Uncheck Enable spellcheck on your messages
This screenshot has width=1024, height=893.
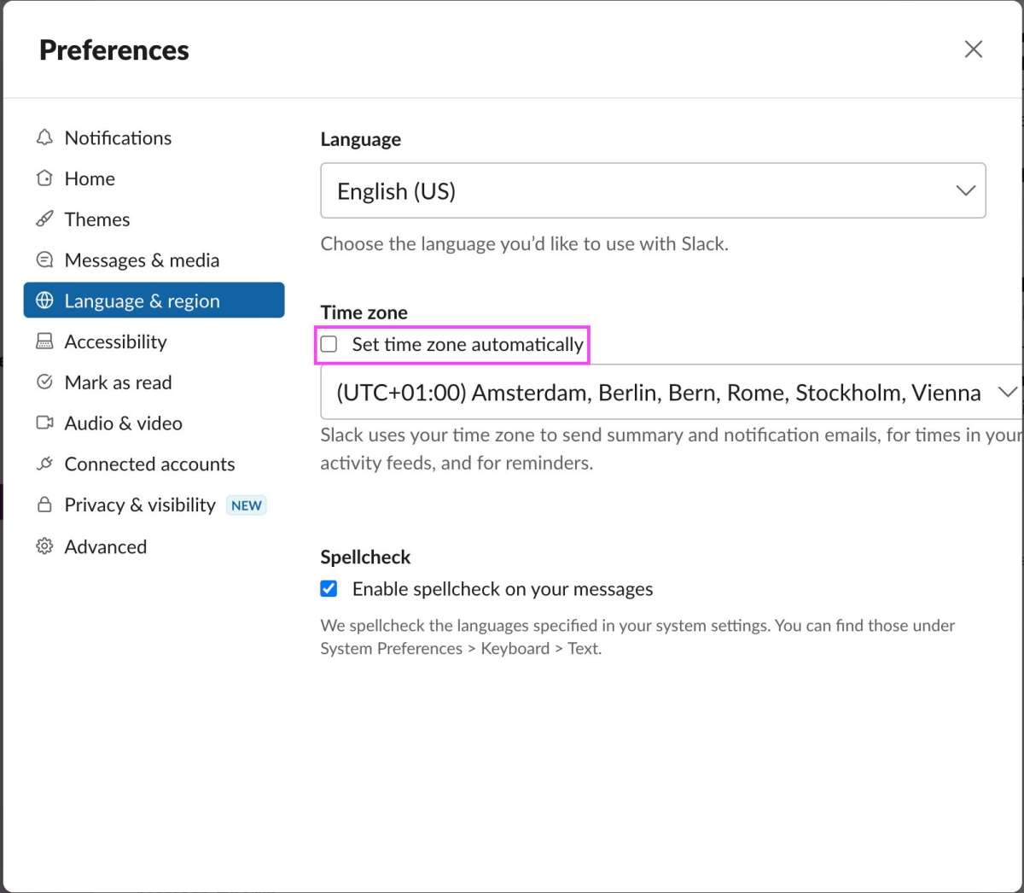point(329,589)
